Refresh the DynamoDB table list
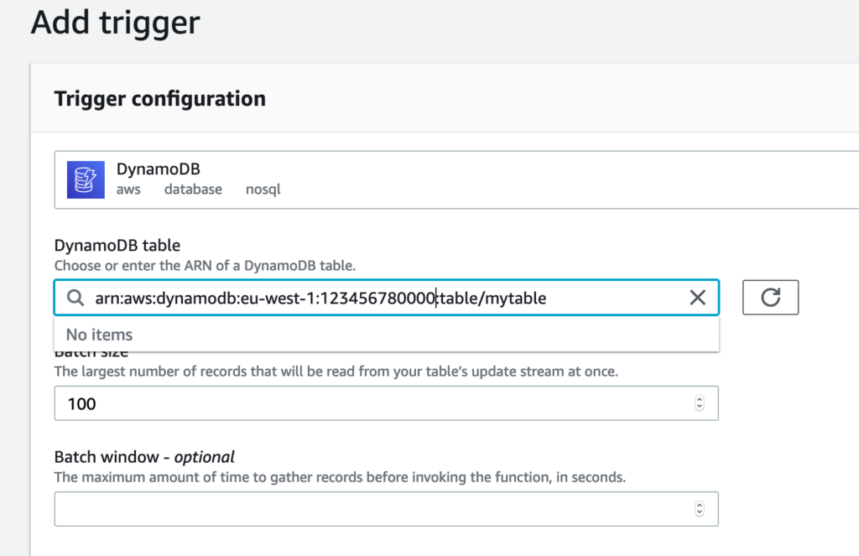859x556 pixels. 770,298
